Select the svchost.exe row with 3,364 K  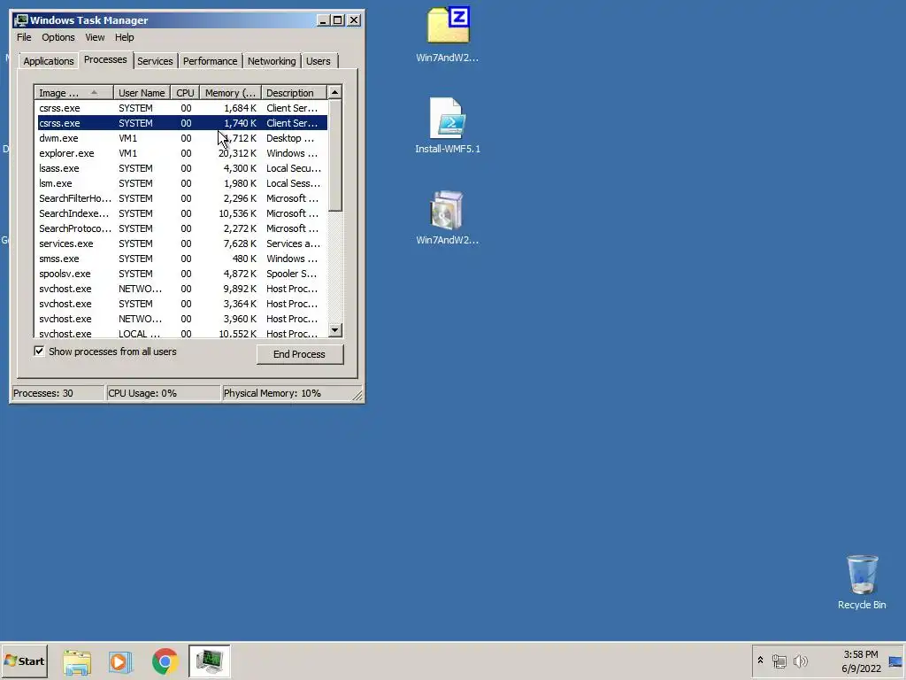[x=180, y=304]
